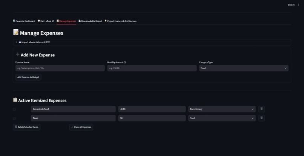Click the Add New Expense heading
The image size is (304, 156).
[x=35, y=55]
